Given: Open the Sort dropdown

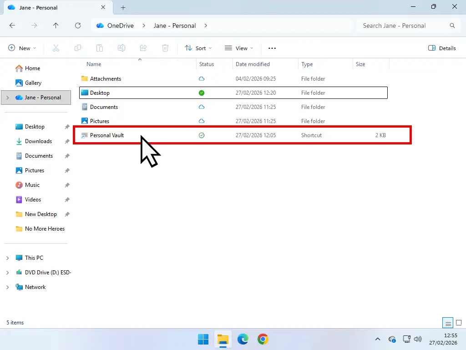Looking at the screenshot, I should [198, 48].
